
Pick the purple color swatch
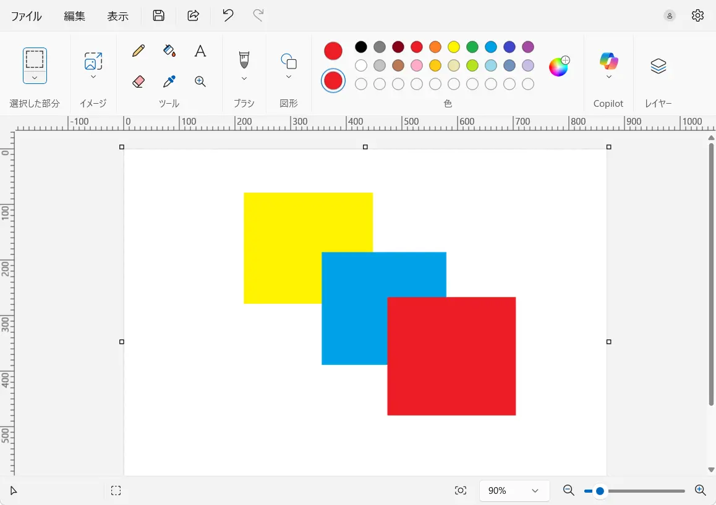coord(528,47)
